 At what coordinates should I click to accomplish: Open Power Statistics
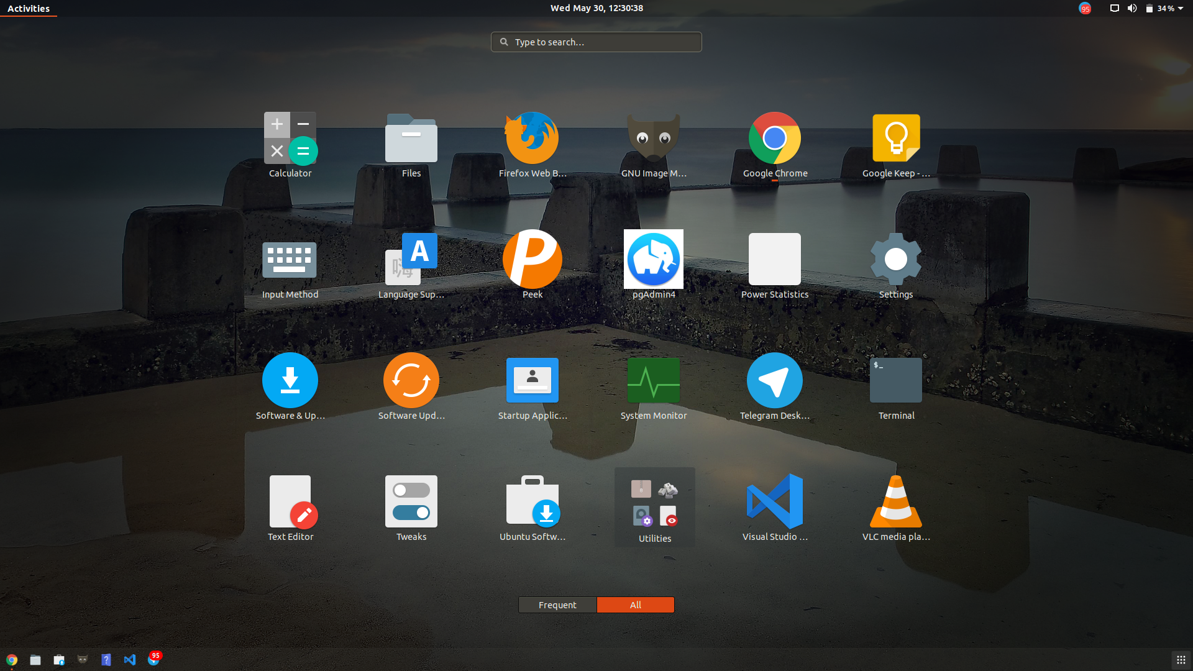click(775, 267)
